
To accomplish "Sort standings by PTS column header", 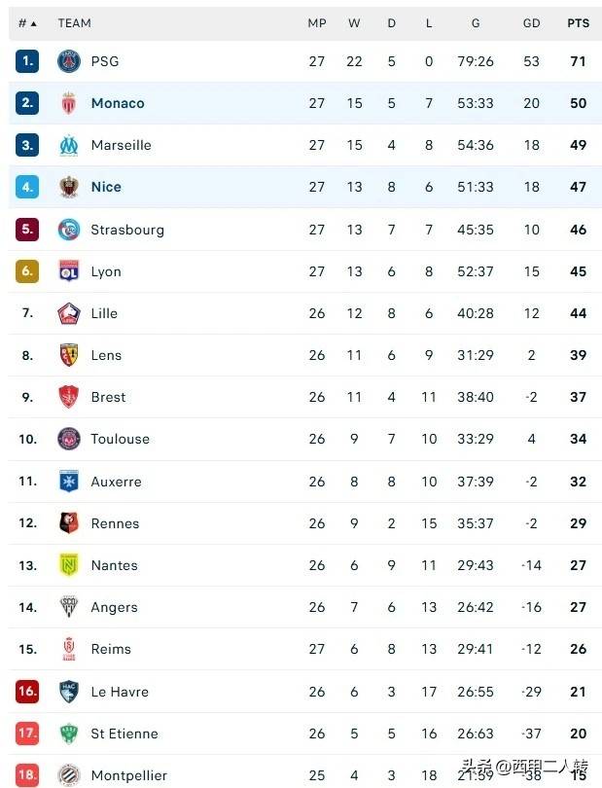I will [x=578, y=23].
